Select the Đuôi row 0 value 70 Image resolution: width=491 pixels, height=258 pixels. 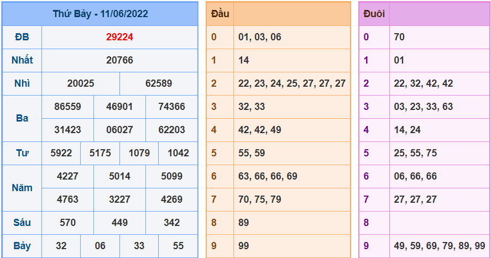pyautogui.click(x=399, y=37)
